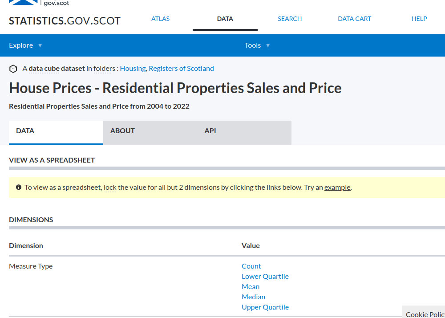
Task: Switch to the API tab
Action: point(210,130)
